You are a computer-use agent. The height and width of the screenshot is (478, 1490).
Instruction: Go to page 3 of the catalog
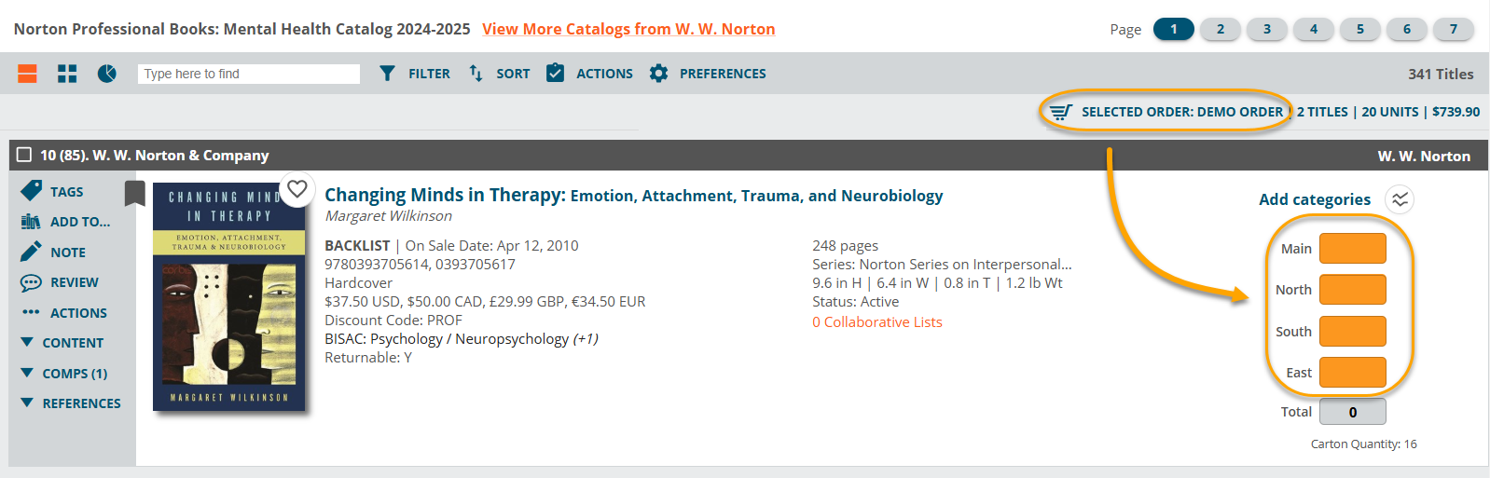coord(1266,29)
